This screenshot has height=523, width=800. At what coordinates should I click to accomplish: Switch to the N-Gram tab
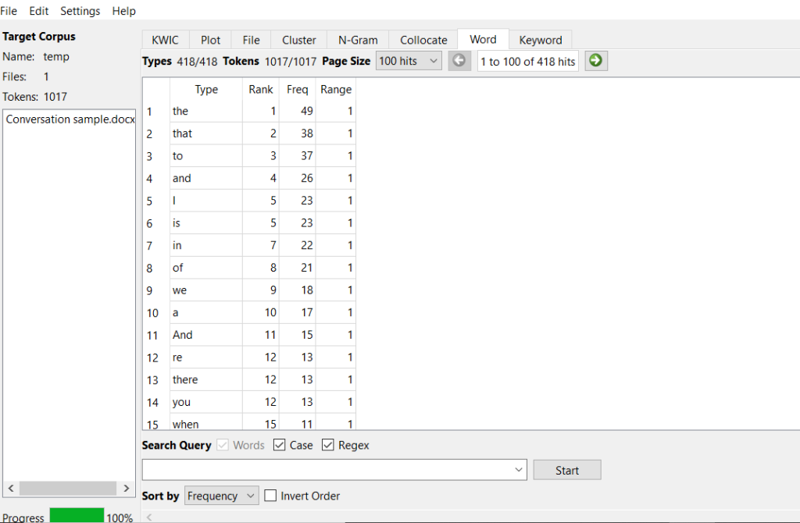point(358,40)
